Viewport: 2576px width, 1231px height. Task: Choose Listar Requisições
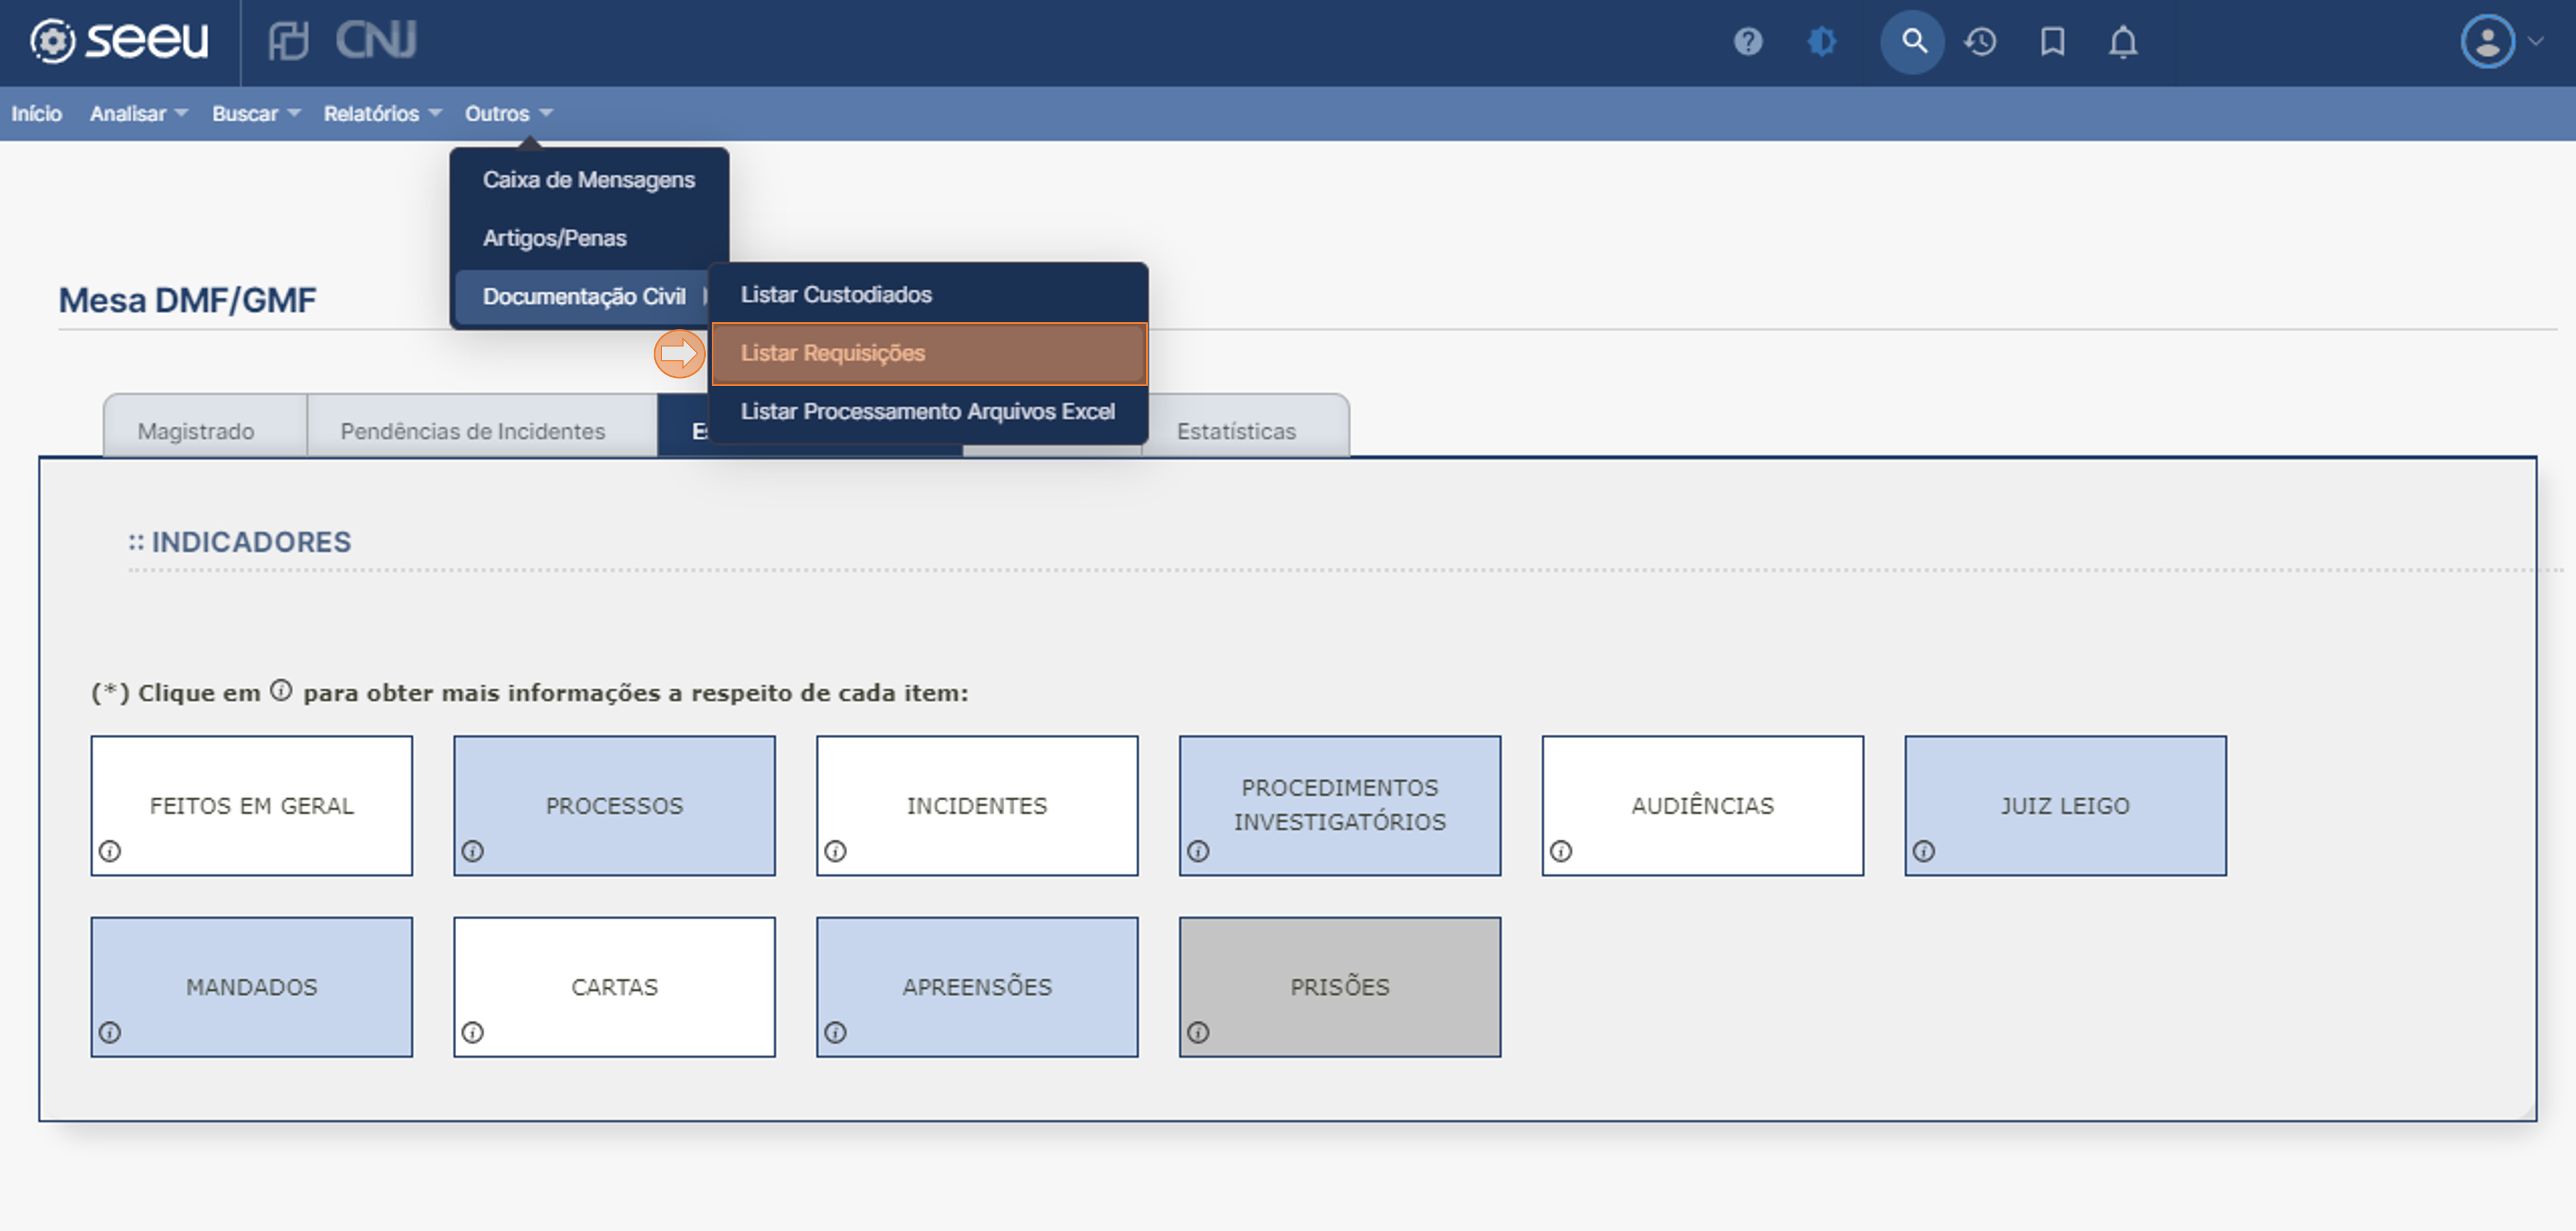928,354
